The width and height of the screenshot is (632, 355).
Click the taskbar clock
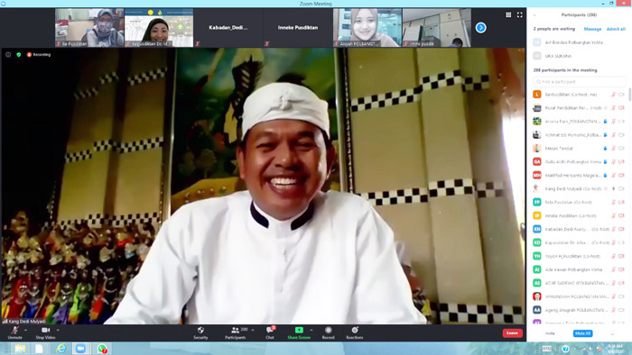[615, 349]
